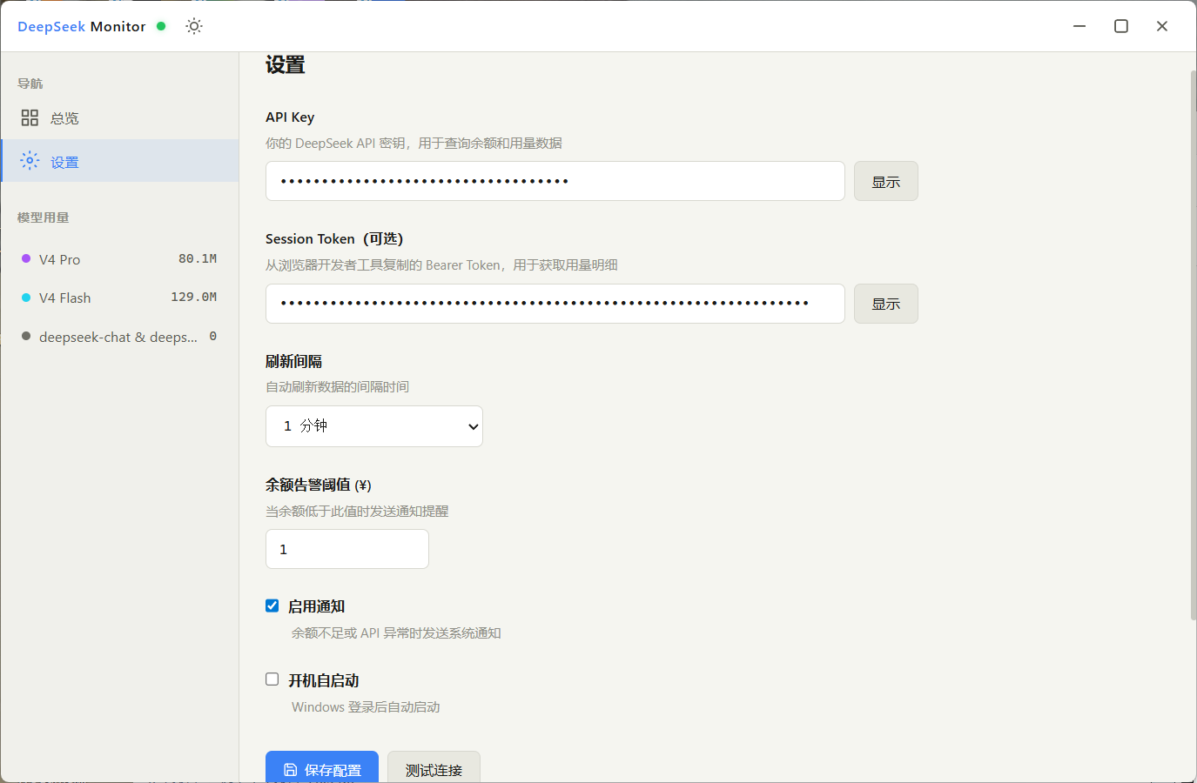Click the Session Token (可选) label
Screen dimensions: 1197x783
point(334,238)
